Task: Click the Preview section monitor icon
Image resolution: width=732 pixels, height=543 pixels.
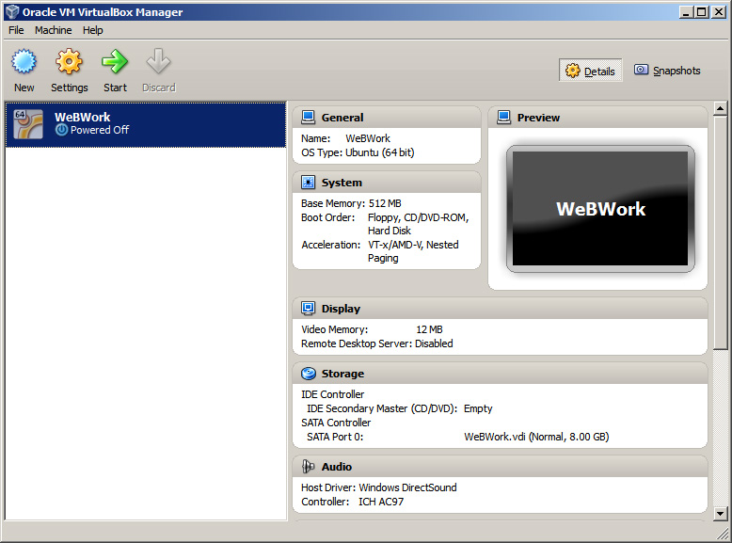Action: [503, 118]
